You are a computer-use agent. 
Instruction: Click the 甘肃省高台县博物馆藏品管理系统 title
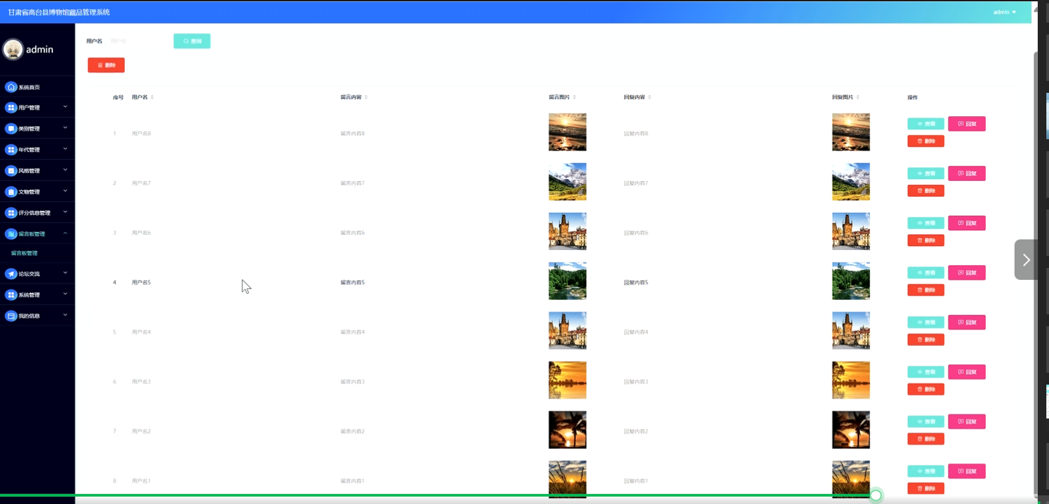pyautogui.click(x=59, y=12)
